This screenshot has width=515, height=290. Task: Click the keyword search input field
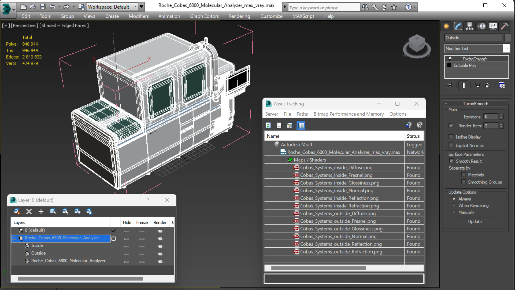click(x=324, y=8)
